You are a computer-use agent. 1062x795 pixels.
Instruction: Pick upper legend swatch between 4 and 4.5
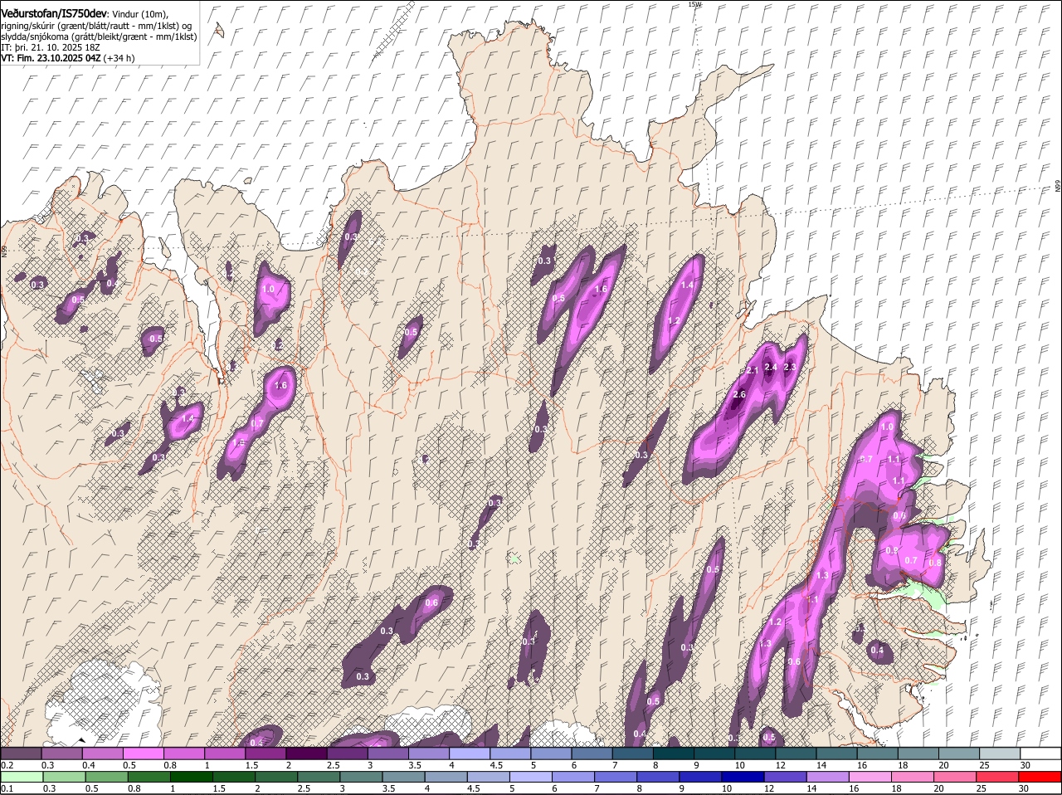pyautogui.click(x=470, y=754)
